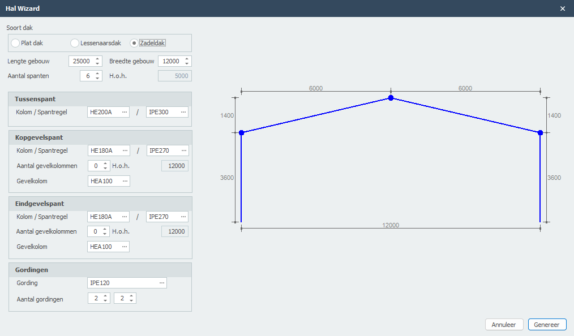Browse Kopgevelspant spantregel IPE270 profile

[183, 150]
